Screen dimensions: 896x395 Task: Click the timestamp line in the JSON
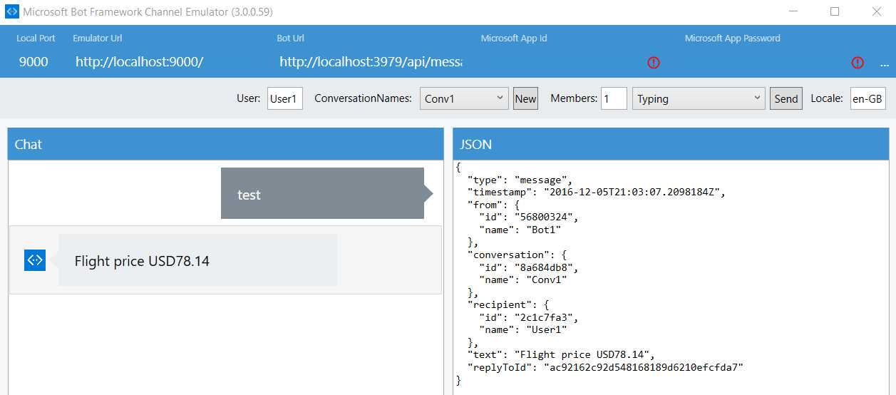(595, 193)
